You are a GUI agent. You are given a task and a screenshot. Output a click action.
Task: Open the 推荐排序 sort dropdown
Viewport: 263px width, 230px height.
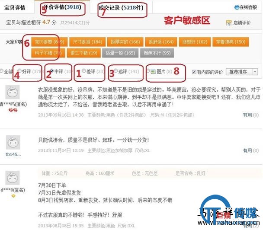tap(242, 72)
